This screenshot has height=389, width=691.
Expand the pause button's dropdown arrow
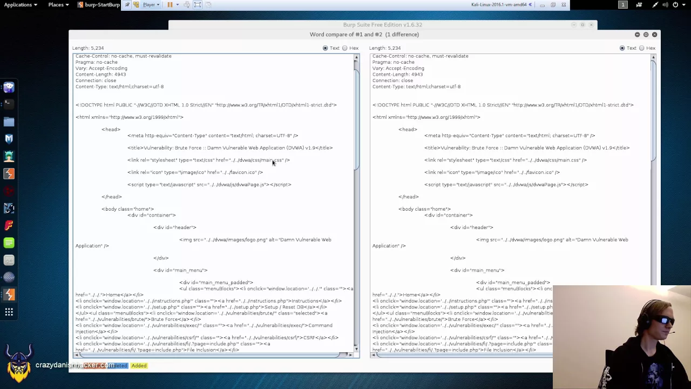(178, 4)
